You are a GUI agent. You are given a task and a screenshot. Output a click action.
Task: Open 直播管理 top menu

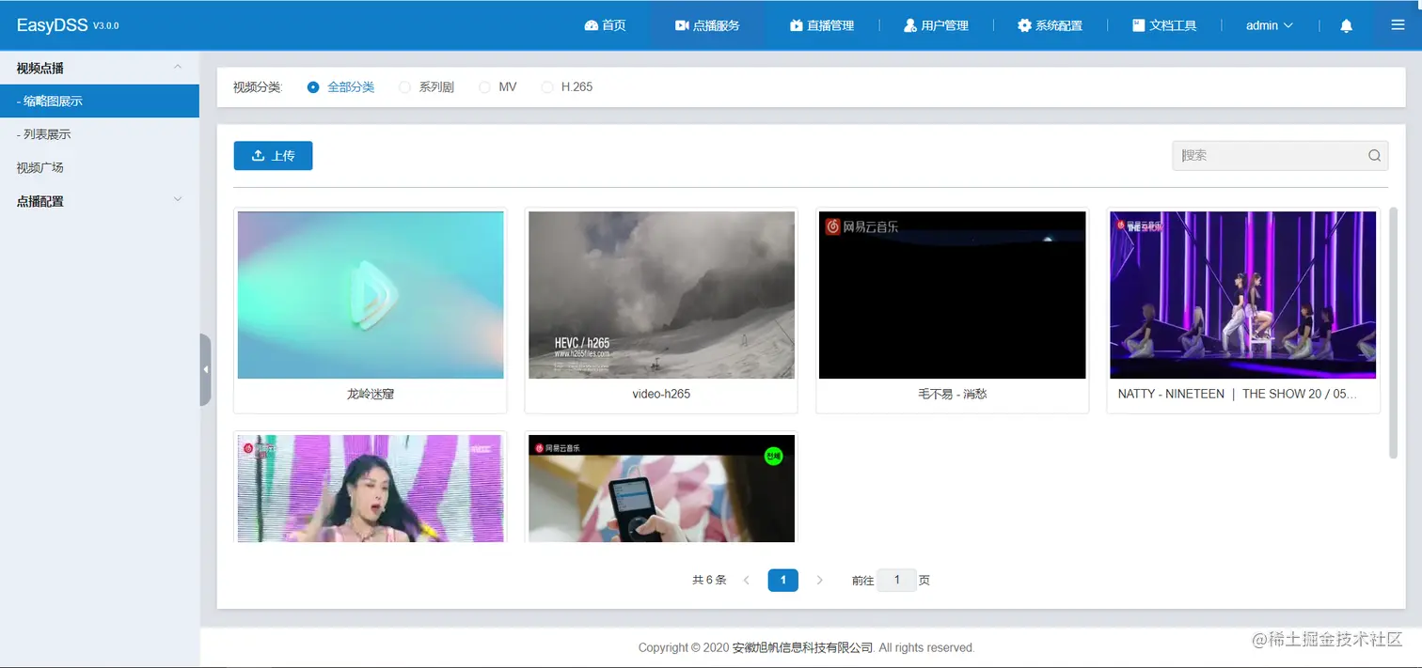(822, 25)
